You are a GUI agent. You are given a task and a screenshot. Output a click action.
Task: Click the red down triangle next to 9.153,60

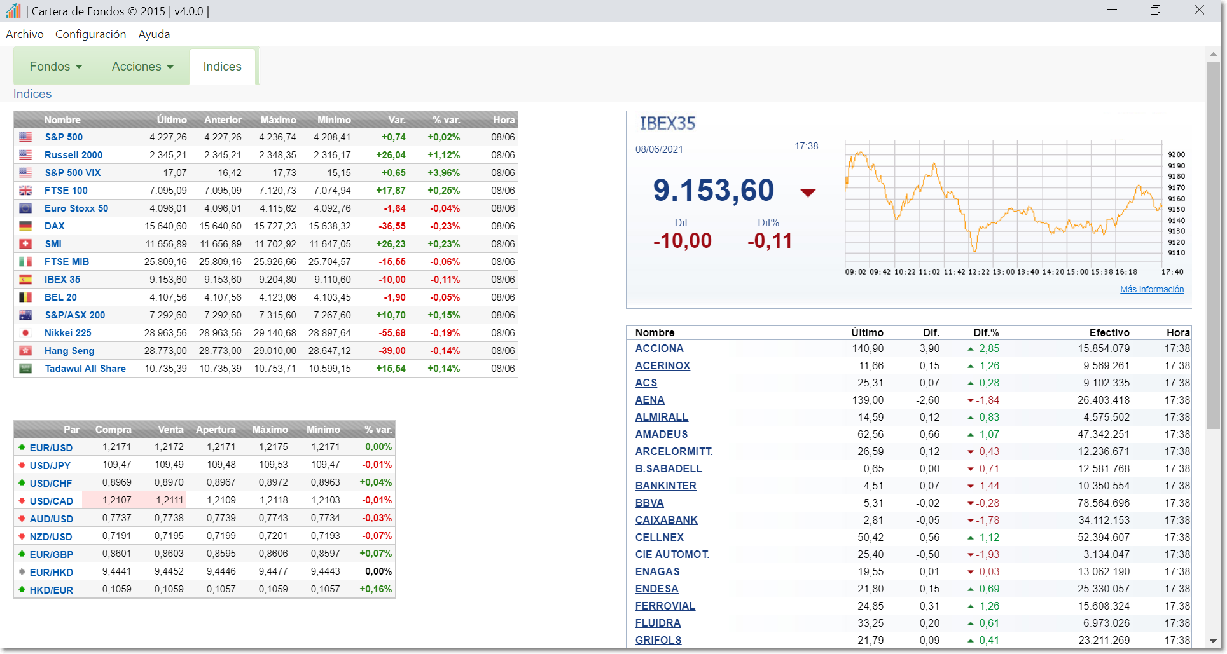tap(808, 193)
